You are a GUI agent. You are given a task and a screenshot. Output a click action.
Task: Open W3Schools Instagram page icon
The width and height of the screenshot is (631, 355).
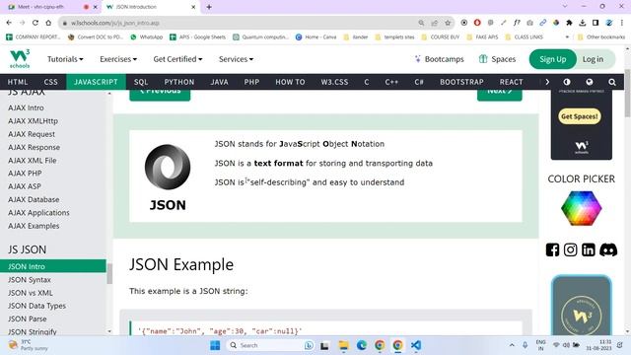[x=570, y=249]
